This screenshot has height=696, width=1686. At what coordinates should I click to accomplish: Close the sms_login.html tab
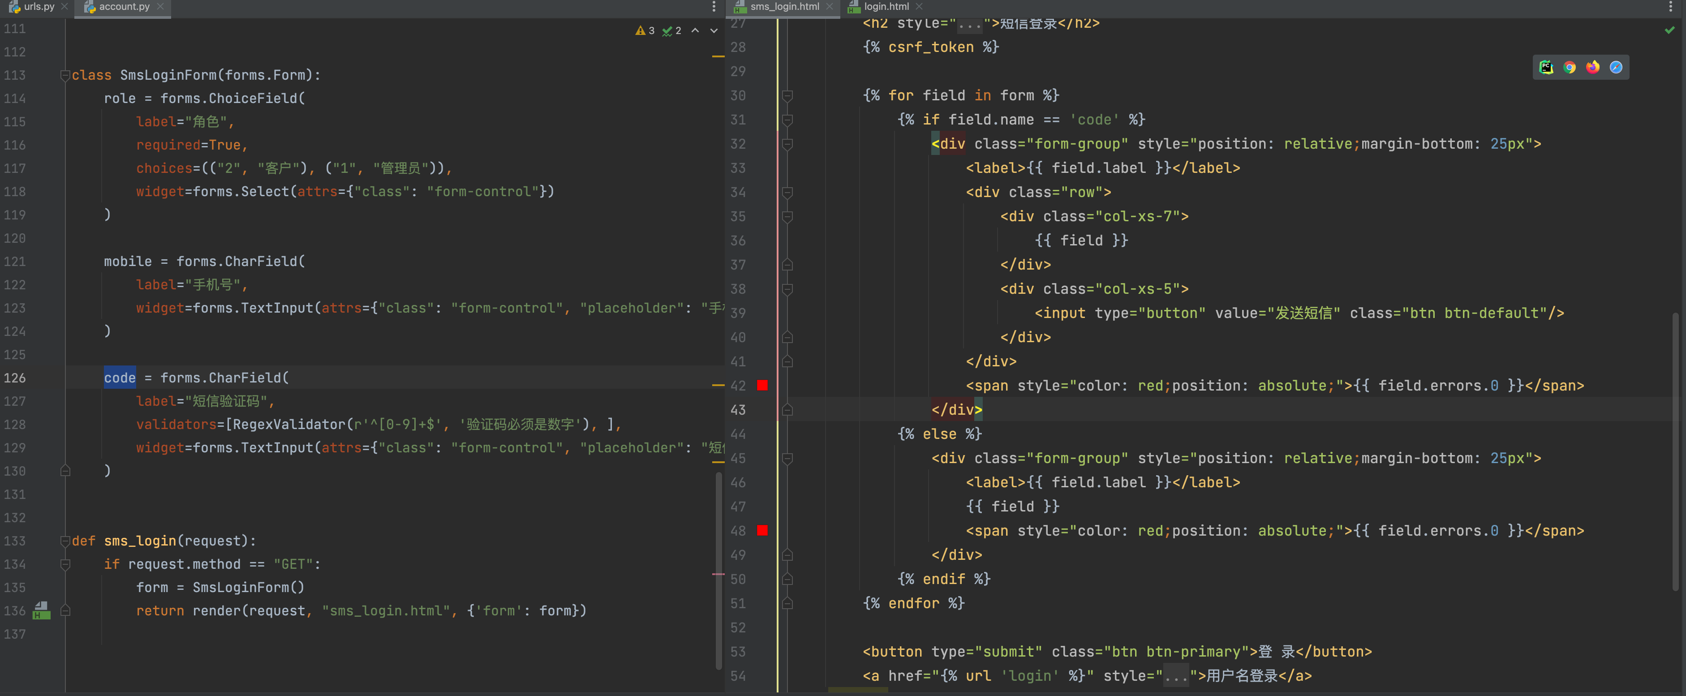830,7
